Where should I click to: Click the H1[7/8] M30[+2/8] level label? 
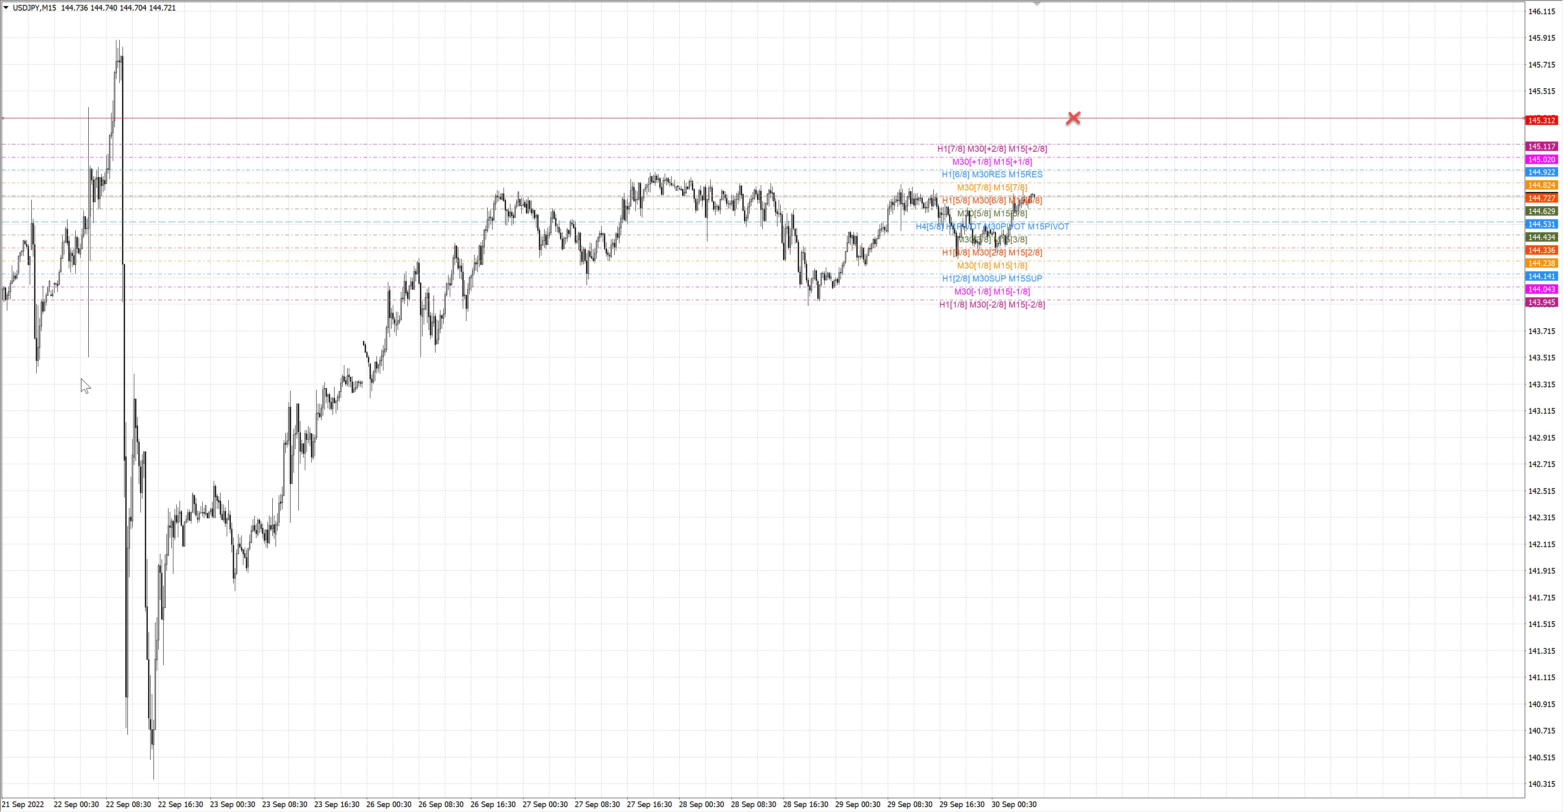tap(992, 148)
